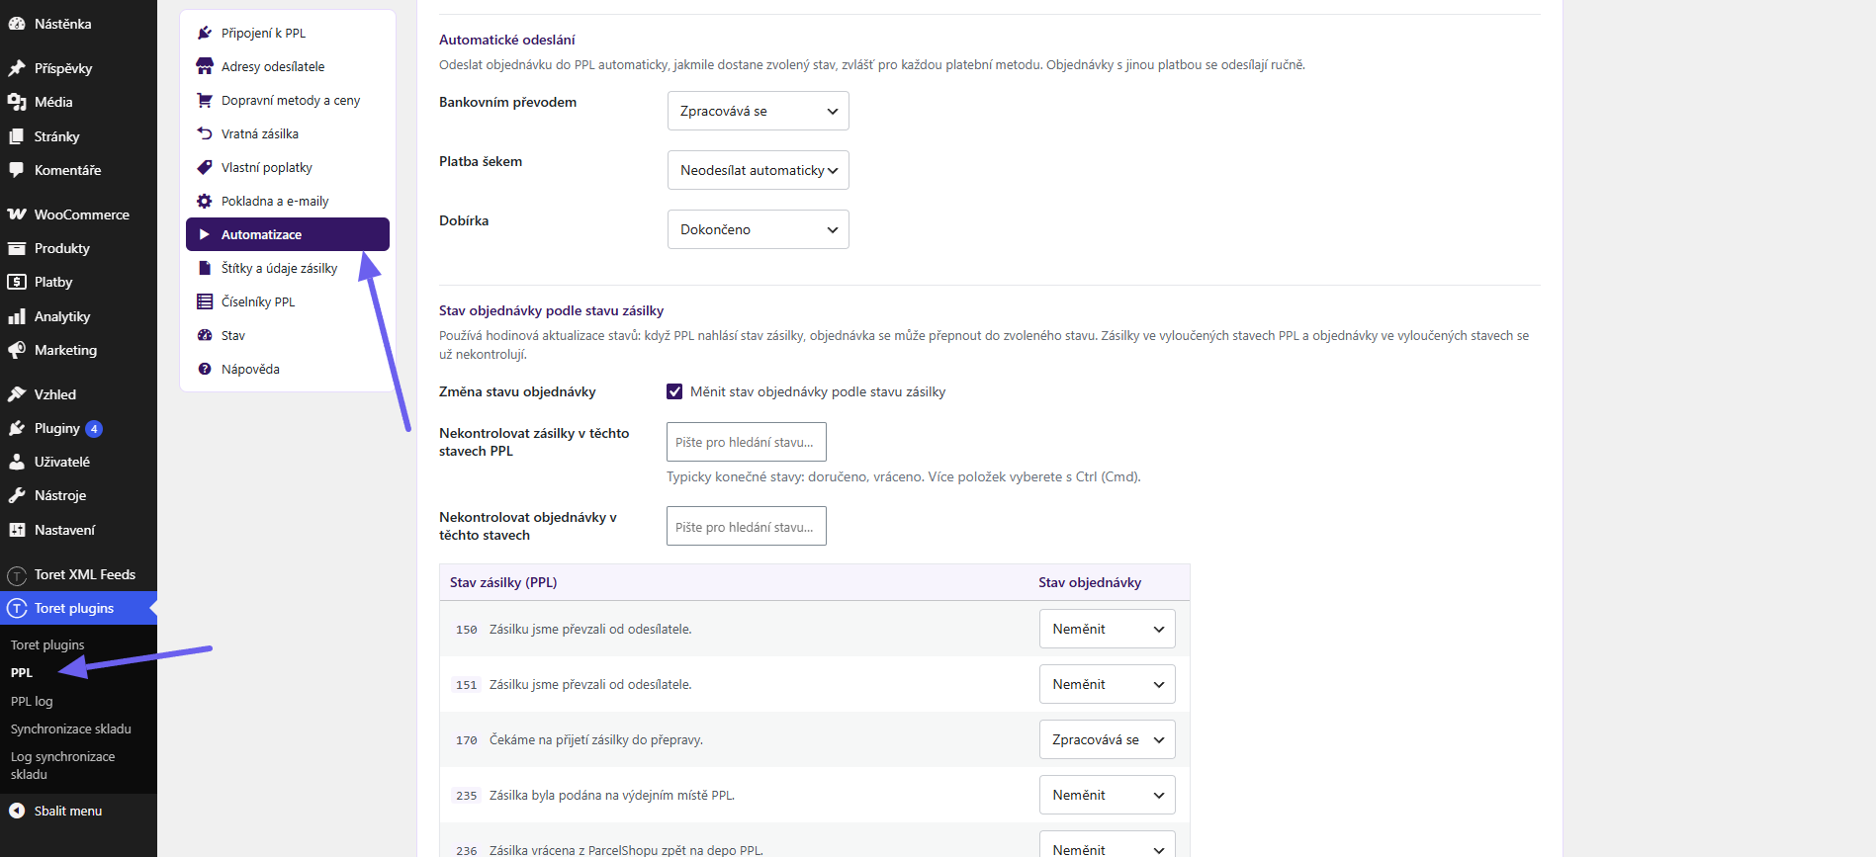Open order status dropdown for code 170

[x=1108, y=739]
